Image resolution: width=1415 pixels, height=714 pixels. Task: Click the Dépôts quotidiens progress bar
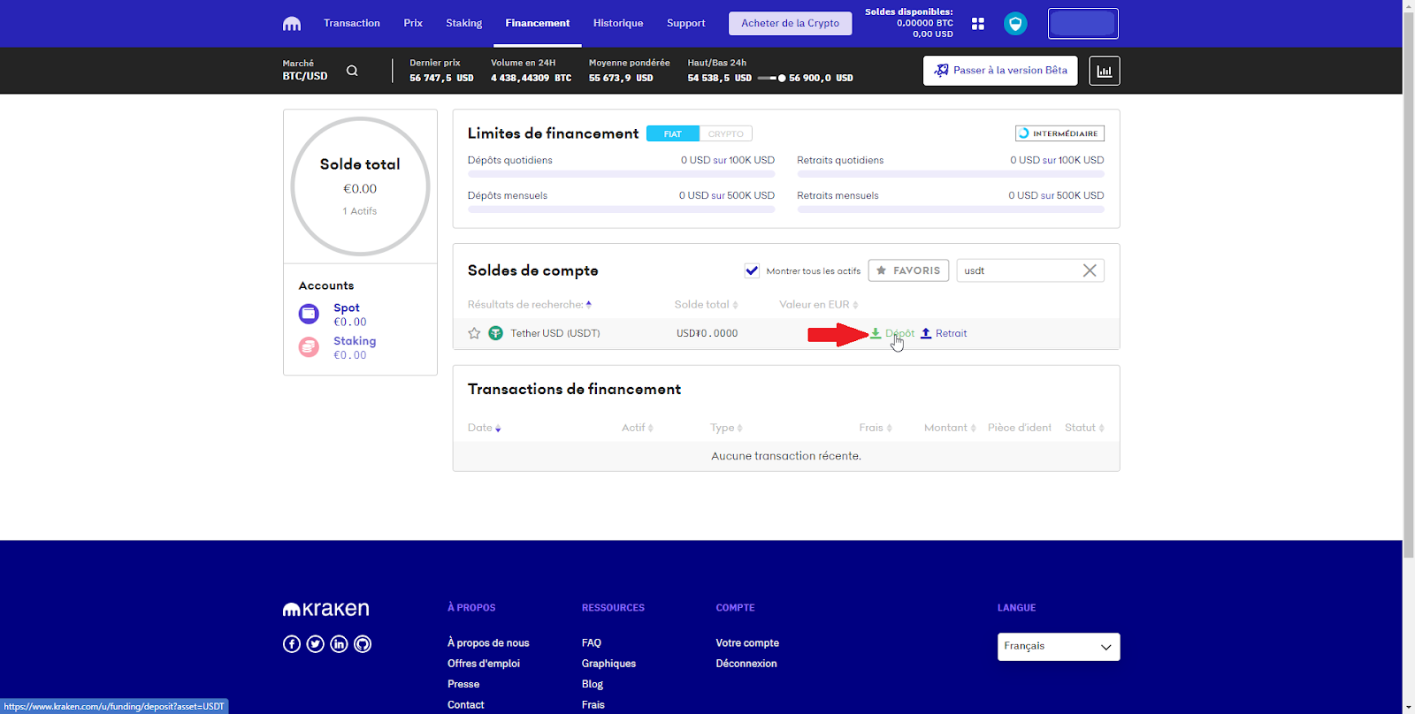click(x=621, y=174)
